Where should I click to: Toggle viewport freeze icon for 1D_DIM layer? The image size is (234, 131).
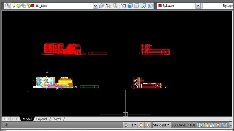(x=23, y=6)
